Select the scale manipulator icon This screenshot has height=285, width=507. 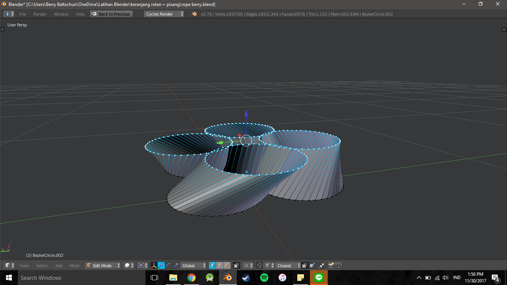click(x=176, y=265)
